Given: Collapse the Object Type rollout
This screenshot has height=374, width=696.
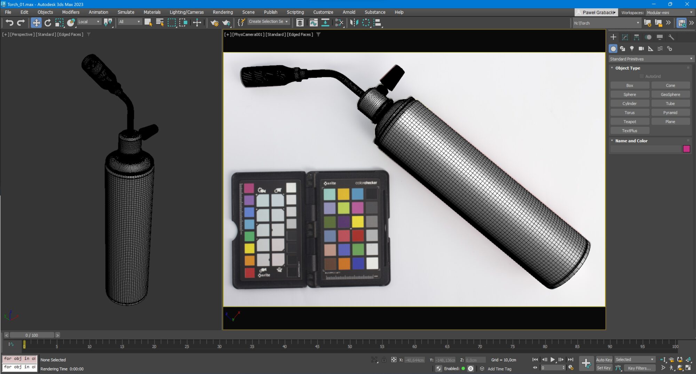Looking at the screenshot, I should (612, 68).
